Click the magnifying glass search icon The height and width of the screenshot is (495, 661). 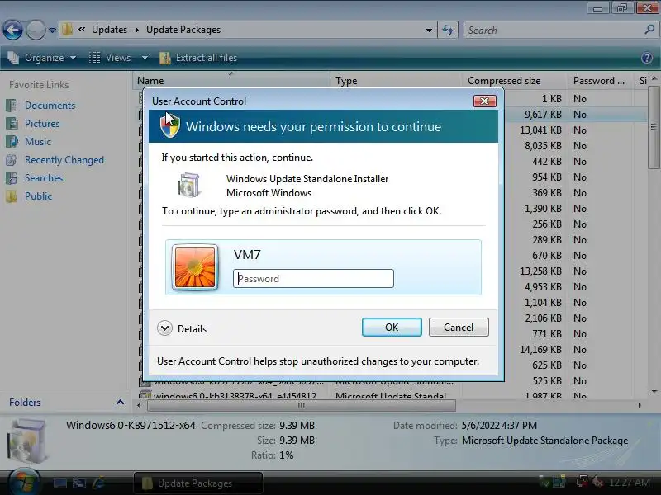point(649,30)
